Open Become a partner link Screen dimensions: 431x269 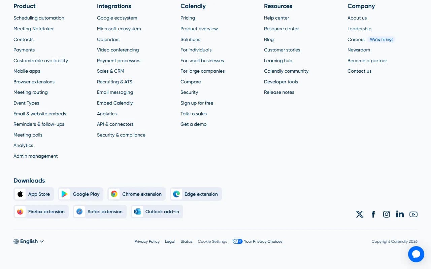(x=367, y=61)
